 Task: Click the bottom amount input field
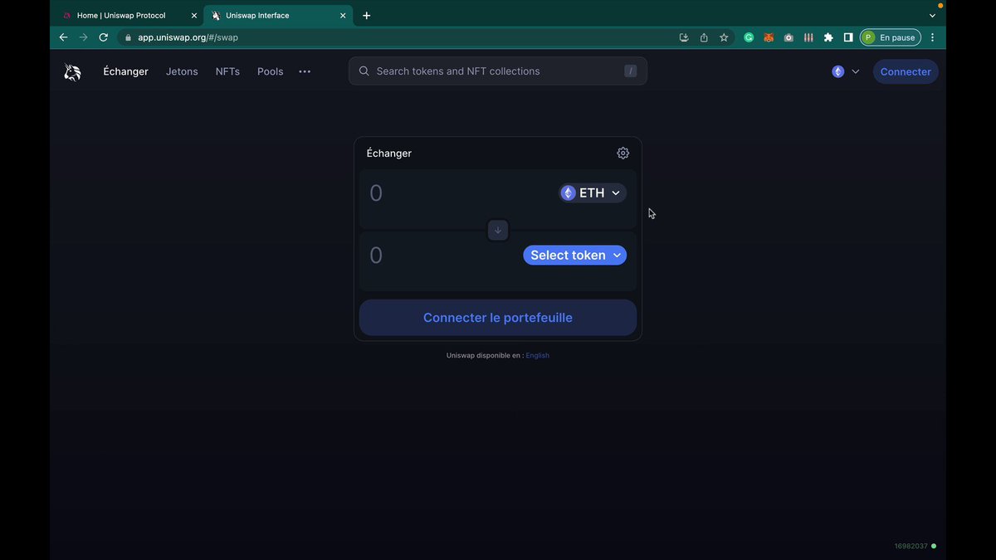[444, 256]
